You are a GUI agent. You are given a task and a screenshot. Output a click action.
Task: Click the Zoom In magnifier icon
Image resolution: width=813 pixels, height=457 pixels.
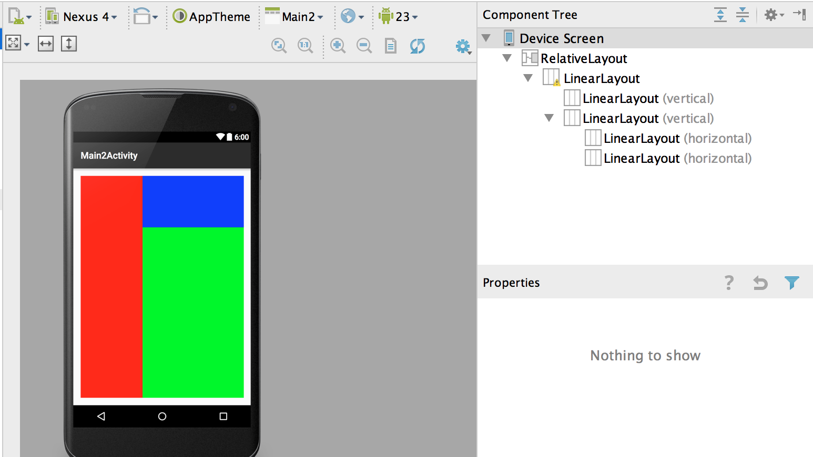[x=338, y=46]
